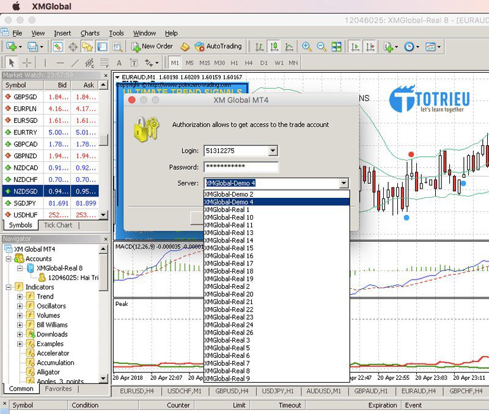Switch timeframe to D1
Image resolution: width=489 pixels, height=414 pixels.
click(264, 63)
